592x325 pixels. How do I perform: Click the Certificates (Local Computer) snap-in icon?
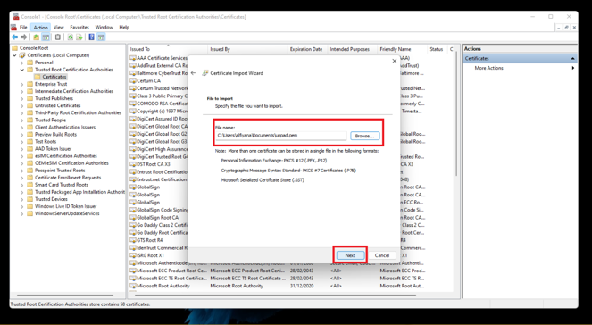click(x=22, y=55)
